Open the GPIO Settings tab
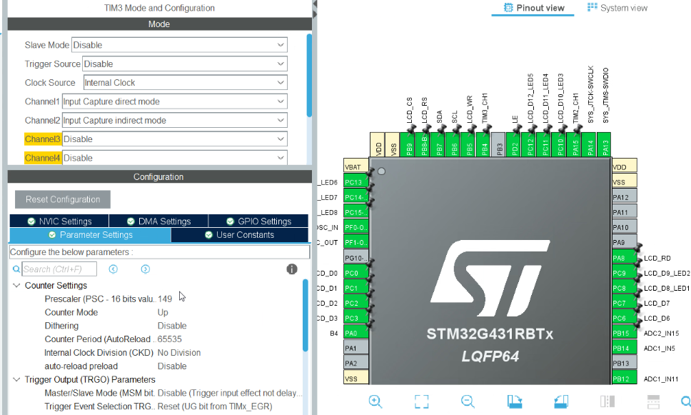 [258, 221]
